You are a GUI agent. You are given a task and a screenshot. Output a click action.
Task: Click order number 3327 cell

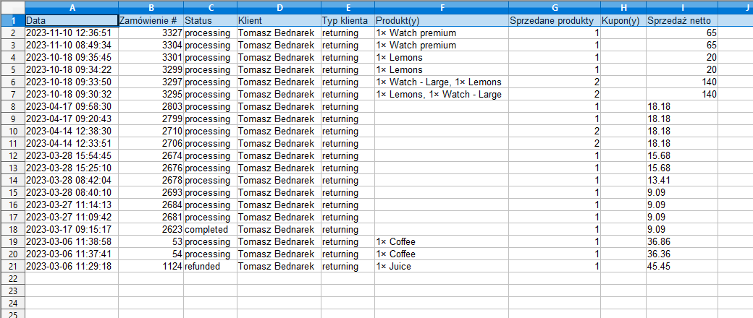151,33
